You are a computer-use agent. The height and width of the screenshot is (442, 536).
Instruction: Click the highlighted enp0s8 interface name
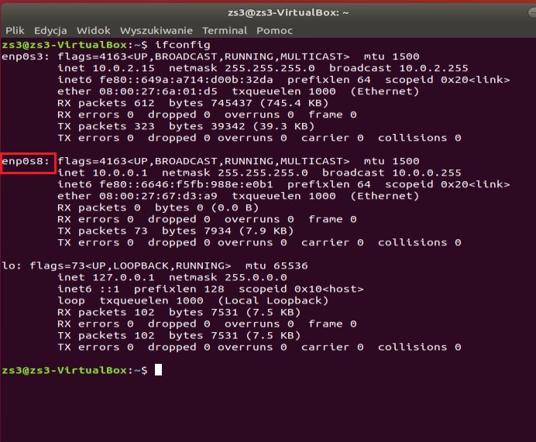point(26,161)
